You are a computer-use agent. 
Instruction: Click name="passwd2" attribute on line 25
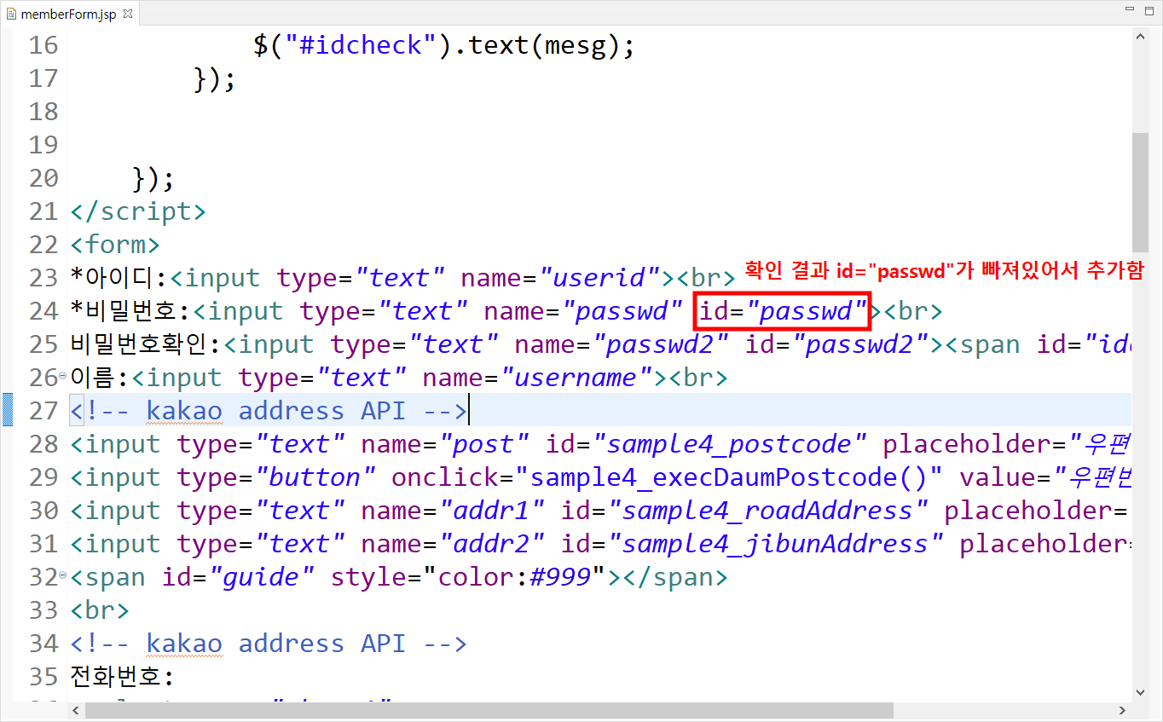pos(623,344)
